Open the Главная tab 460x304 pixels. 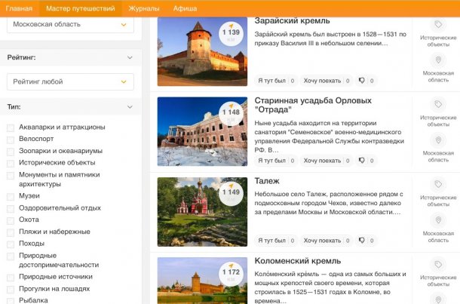(19, 8)
